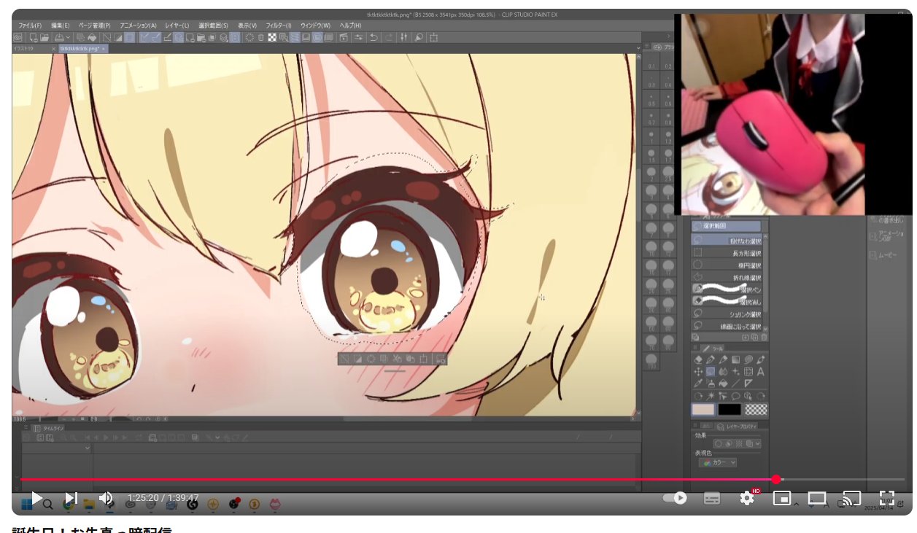Click the trash Clear icon in the command bar
Screen dimensions: 917x533
click(260, 37)
